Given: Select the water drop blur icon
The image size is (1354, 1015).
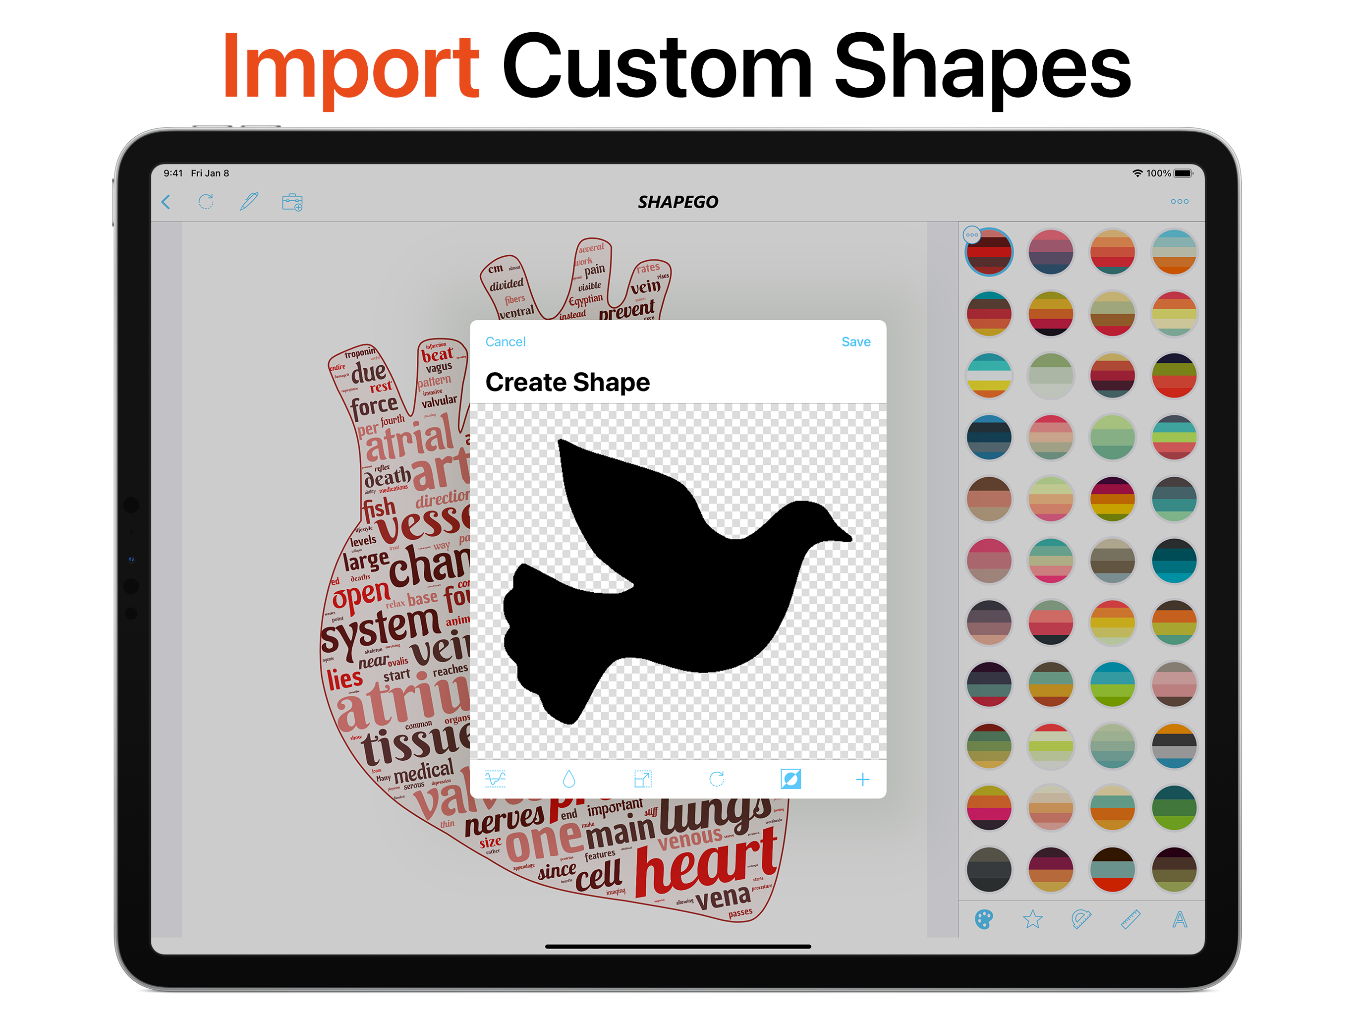Looking at the screenshot, I should [568, 779].
